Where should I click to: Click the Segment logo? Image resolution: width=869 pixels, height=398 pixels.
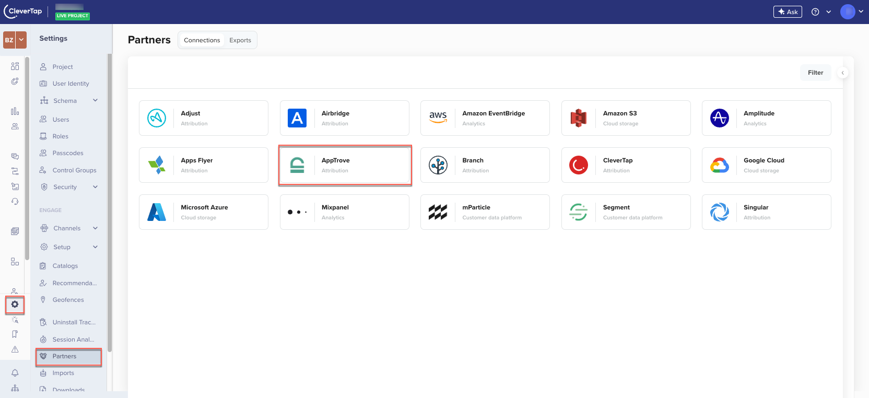point(579,212)
